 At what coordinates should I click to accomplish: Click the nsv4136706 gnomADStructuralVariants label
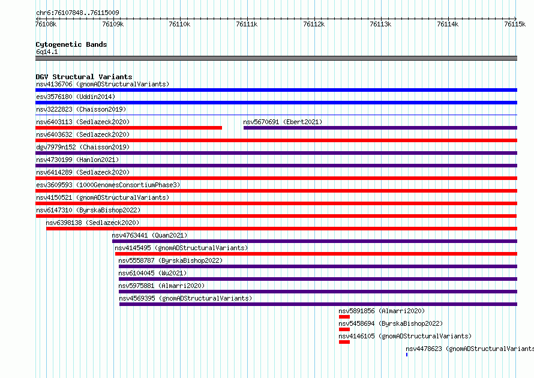coord(103,84)
